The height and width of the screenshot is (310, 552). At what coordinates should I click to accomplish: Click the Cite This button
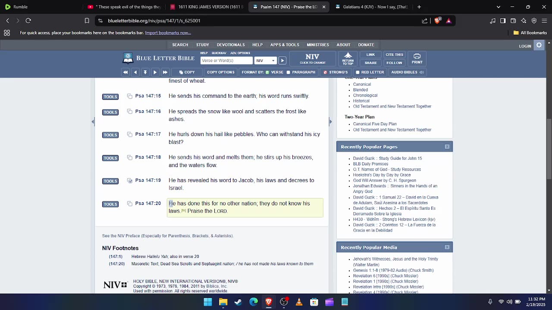394,55
